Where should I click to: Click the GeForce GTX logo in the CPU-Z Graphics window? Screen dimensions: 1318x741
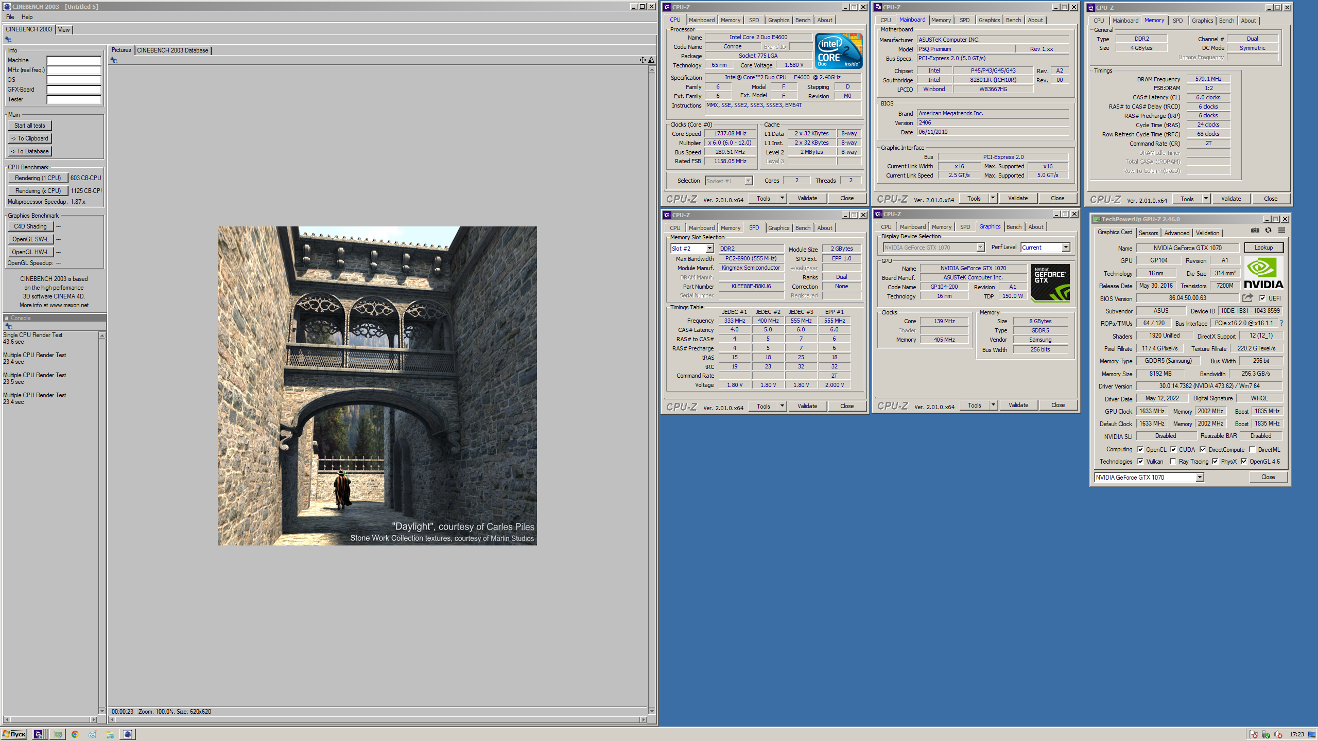[1050, 283]
